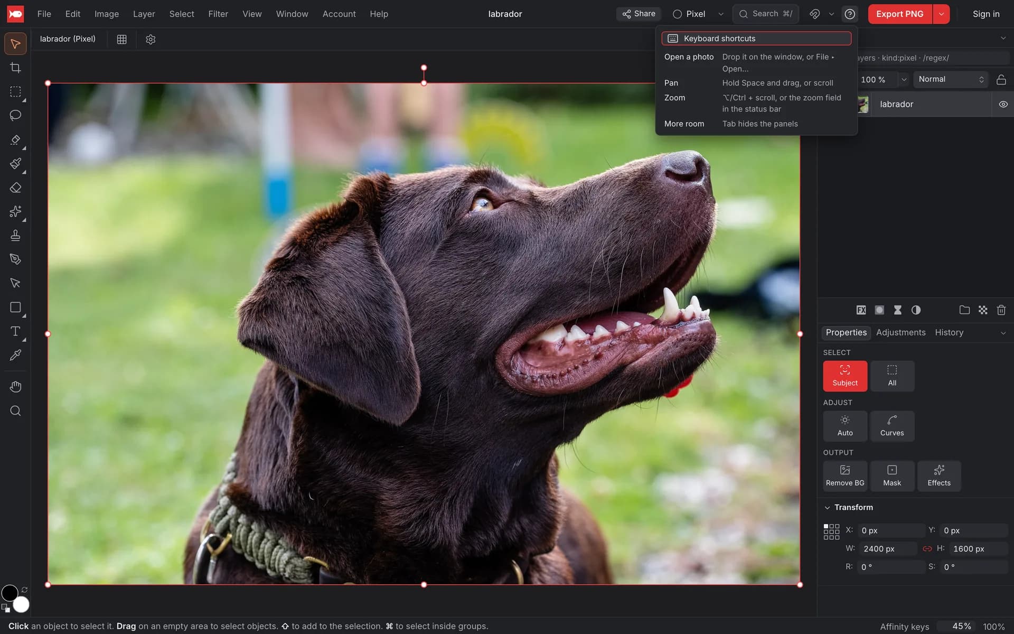Screen dimensions: 1014x634
Task: Expand the Properties panel options chevron
Action: click(x=1003, y=333)
